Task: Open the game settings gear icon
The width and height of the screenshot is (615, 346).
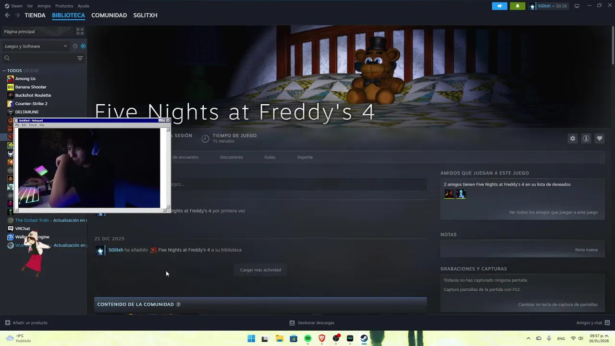Action: [x=573, y=138]
